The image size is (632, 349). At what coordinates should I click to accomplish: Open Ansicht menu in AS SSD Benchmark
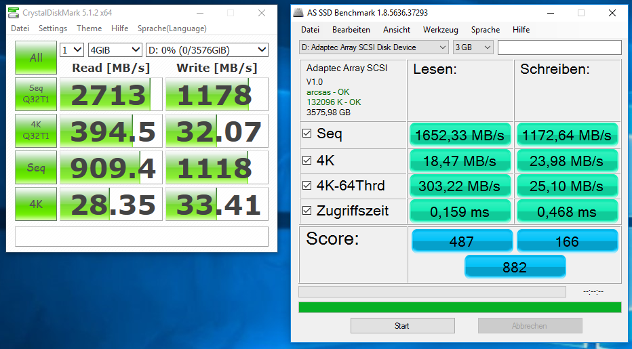point(397,29)
